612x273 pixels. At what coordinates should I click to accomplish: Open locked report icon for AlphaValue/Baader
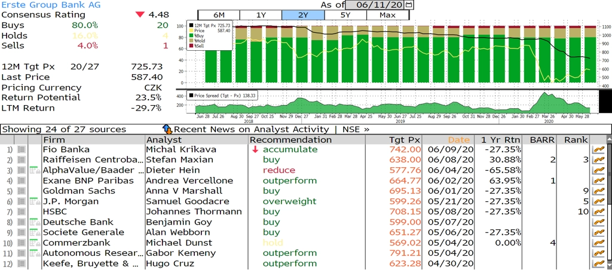click(x=35, y=170)
